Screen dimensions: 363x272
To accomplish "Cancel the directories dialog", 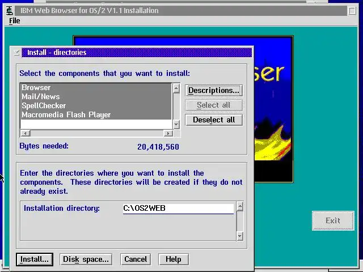I will (136, 260).
